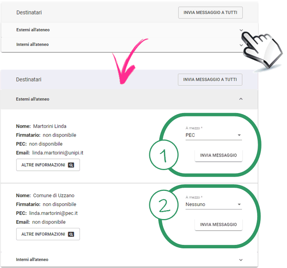Select Interni all'ateneo row in upper panel
The image size is (287, 268).
pyautogui.click(x=32, y=45)
